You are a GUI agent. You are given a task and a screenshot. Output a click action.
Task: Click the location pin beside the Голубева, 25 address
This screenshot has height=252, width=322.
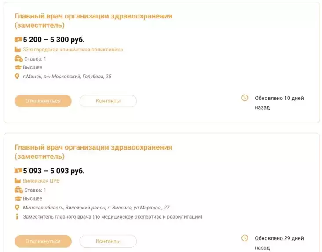(x=18, y=77)
